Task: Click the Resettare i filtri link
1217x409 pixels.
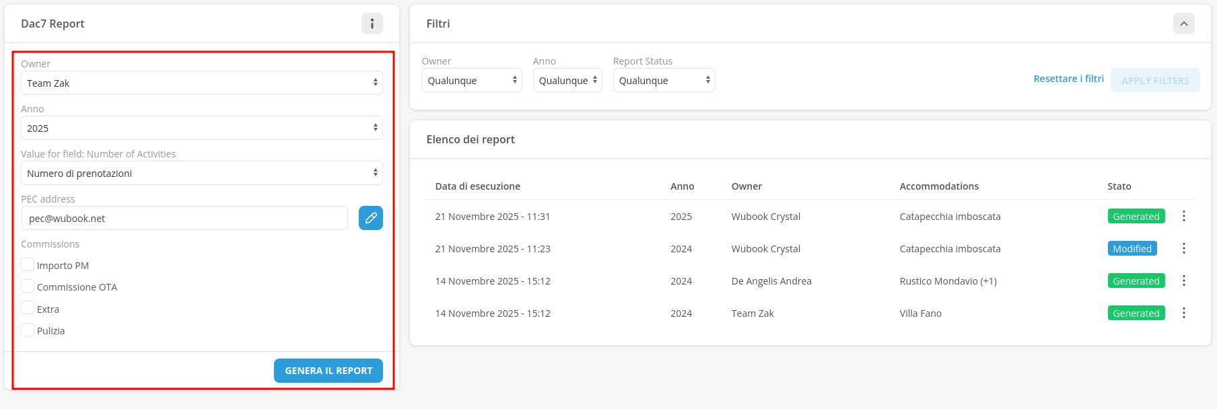Action: 1068,79
